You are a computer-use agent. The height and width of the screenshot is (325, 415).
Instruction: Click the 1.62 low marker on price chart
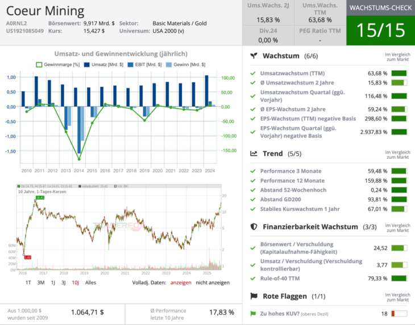click(27, 257)
